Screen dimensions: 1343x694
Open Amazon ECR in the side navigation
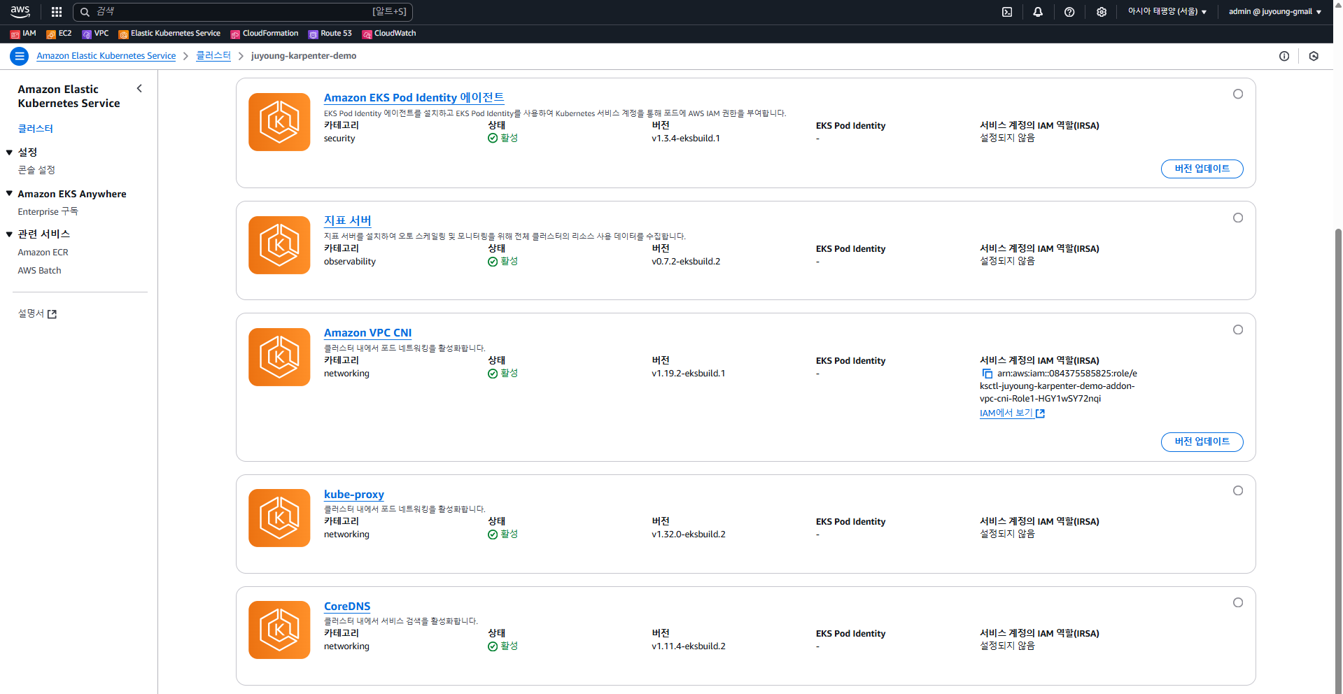(x=43, y=253)
